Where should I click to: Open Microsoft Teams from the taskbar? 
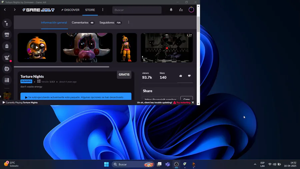[168, 164]
